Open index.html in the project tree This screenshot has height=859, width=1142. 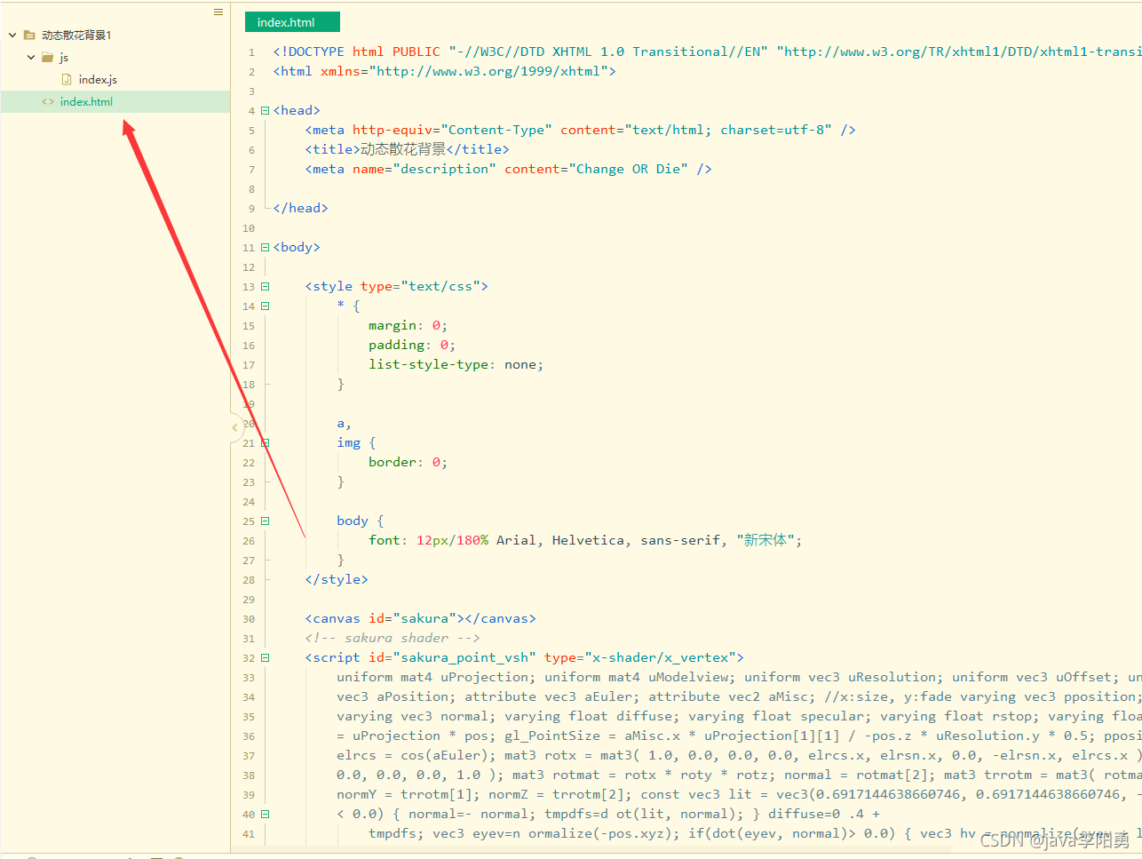(x=86, y=102)
